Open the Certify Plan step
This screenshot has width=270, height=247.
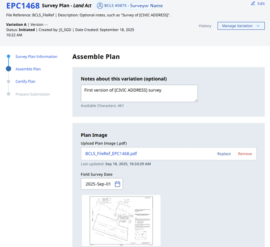pyautogui.click(x=26, y=81)
